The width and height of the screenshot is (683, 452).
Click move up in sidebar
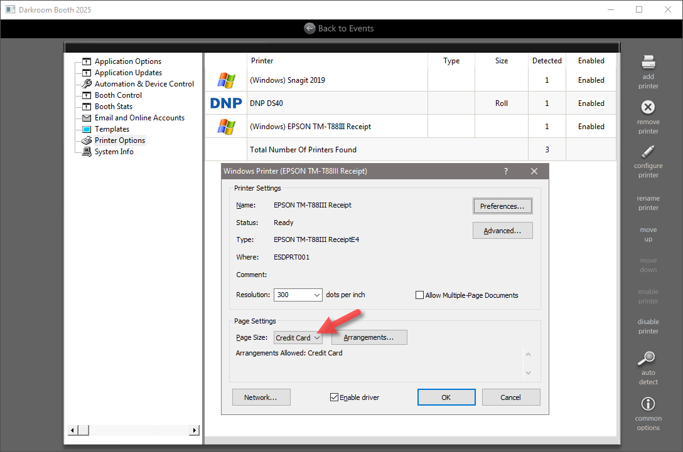tap(648, 234)
